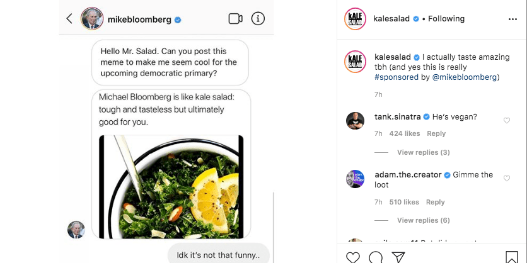Screen dimensions: 527x263
Task: Go back using the chat back arrow
Action: point(69,19)
